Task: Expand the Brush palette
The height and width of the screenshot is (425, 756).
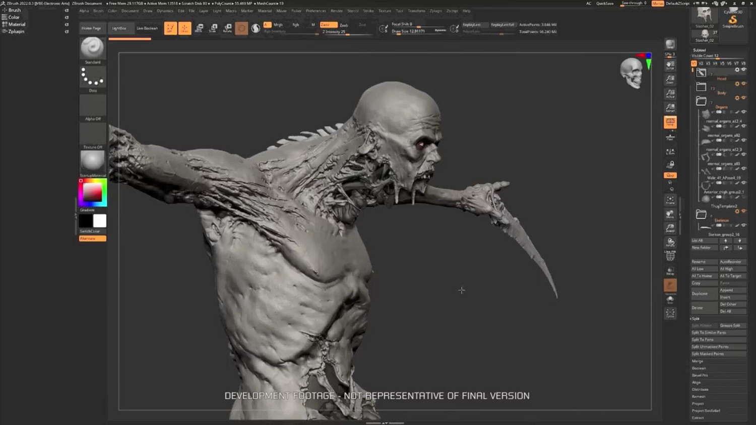Action: click(14, 10)
